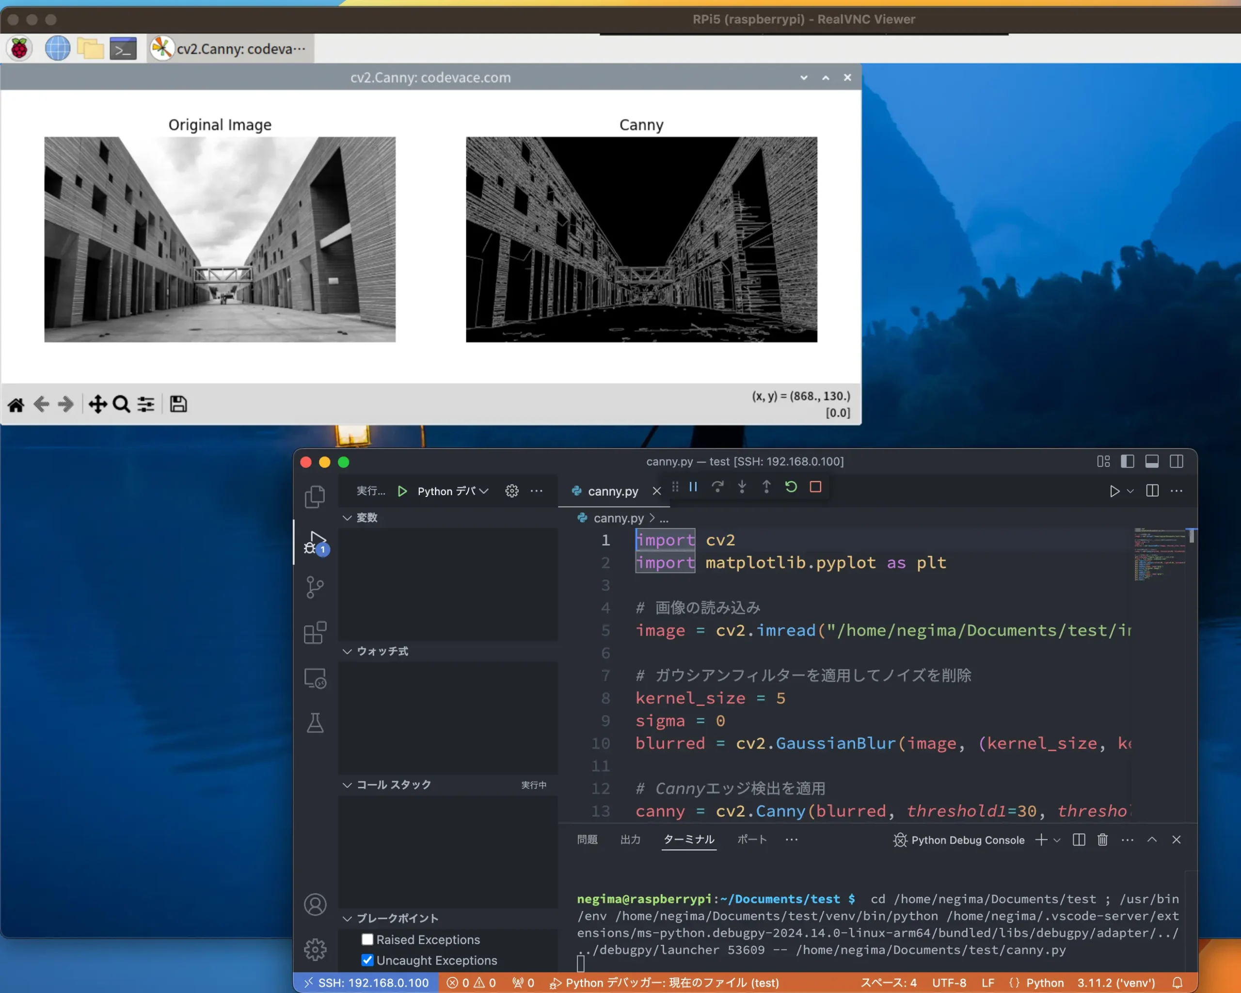Select the pan tool in the plot toolbar

pyautogui.click(x=97, y=404)
